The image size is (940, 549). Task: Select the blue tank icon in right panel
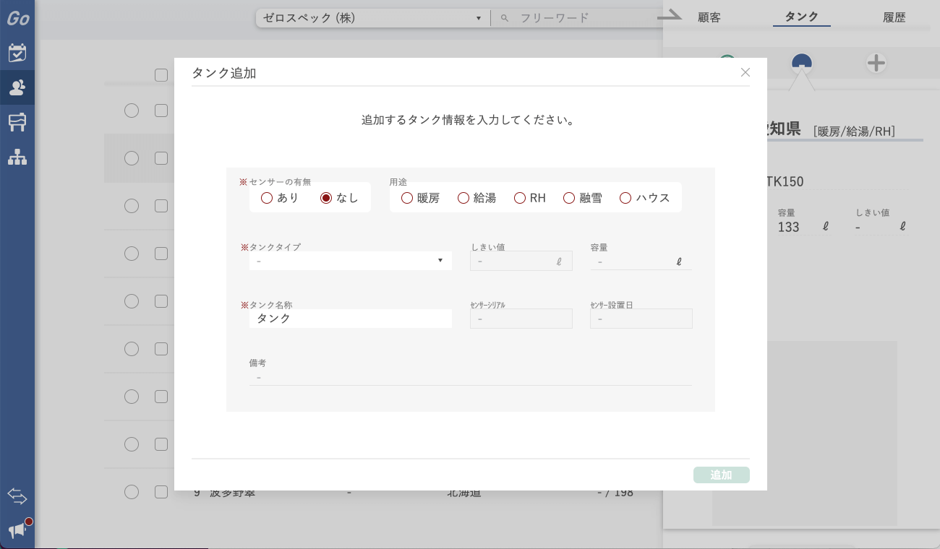click(x=802, y=64)
